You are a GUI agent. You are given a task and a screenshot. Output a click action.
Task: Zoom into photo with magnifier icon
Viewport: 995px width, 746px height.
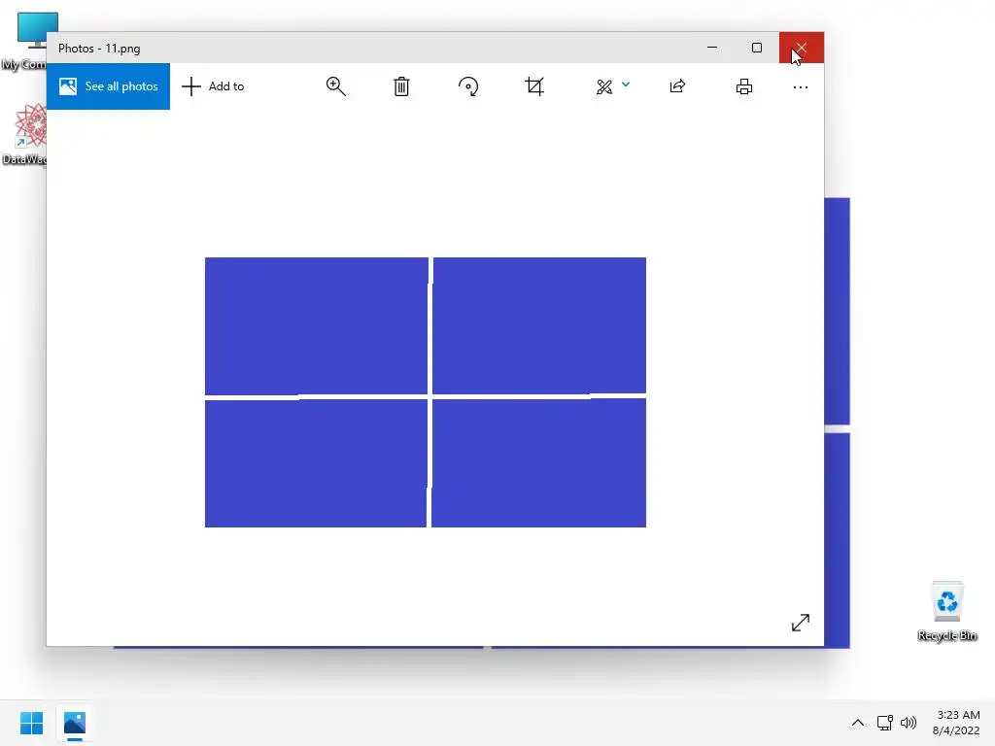335,86
